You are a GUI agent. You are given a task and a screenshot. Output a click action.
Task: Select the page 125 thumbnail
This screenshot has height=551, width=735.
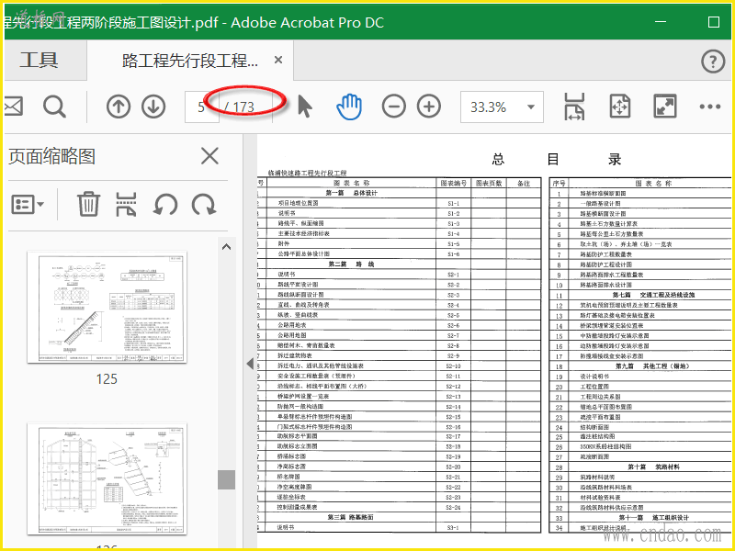tap(107, 307)
